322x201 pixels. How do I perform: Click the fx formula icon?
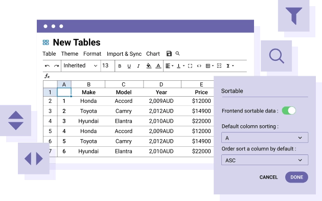tap(47, 76)
